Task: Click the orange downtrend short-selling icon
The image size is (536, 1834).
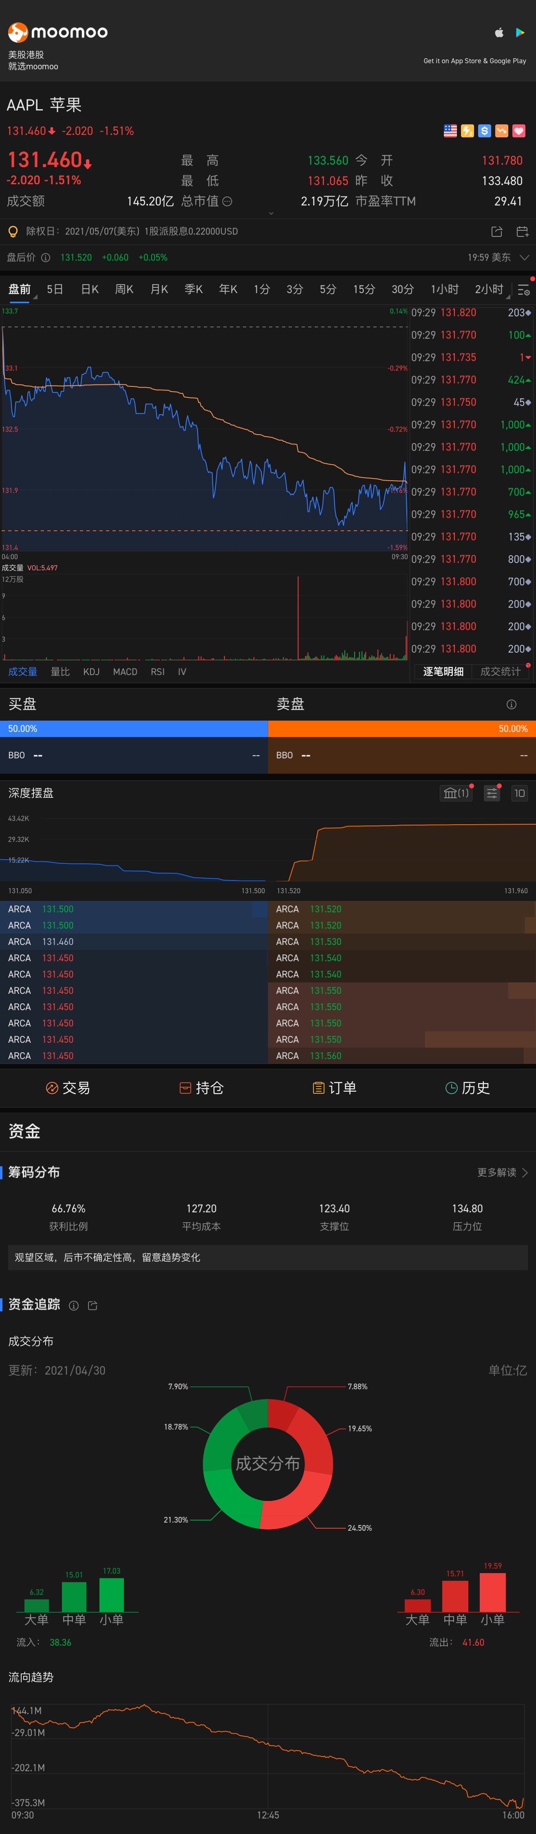Action: [x=502, y=131]
